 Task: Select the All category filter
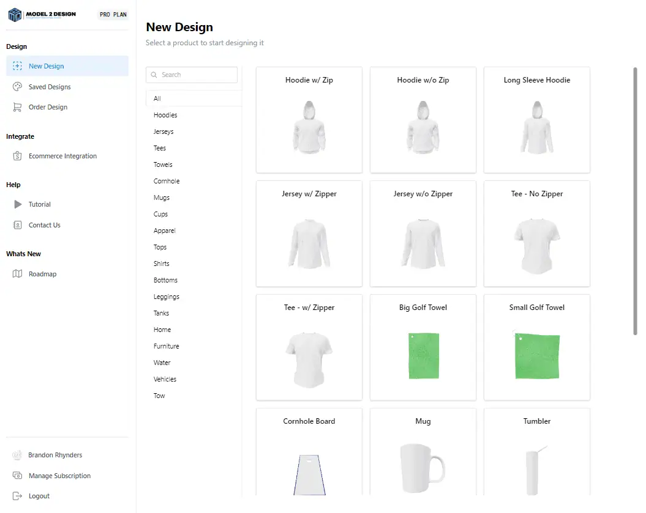157,98
